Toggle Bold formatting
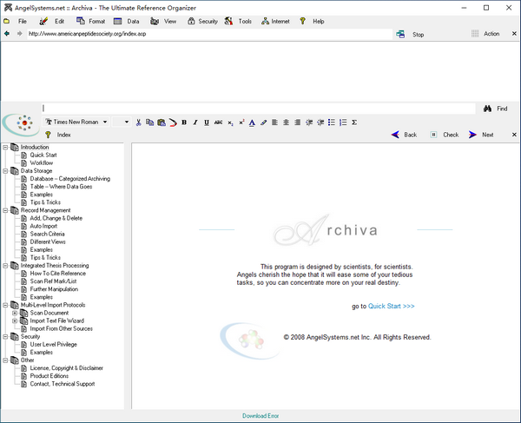This screenshot has height=423, width=521. tap(184, 122)
